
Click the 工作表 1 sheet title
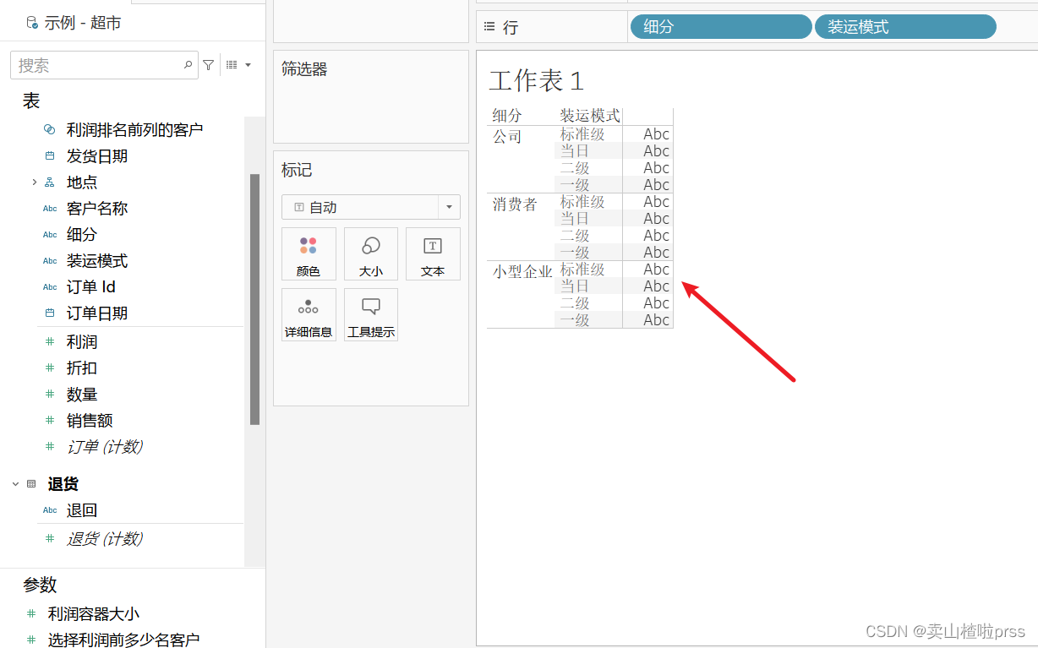coord(535,81)
